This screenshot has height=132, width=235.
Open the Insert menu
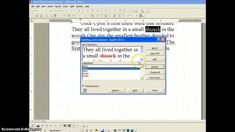[x=50, y=7]
